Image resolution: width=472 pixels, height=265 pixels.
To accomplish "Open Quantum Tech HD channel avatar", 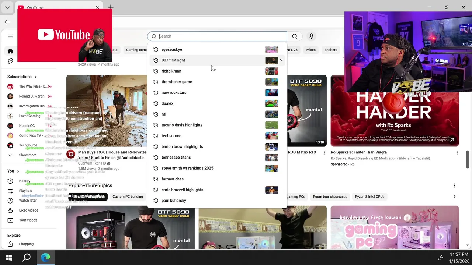I will coord(71,154).
